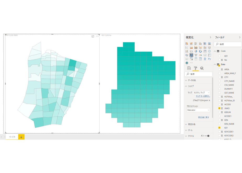Viewport: 242px width, 173px height.
Task: Focus the search box in 視覚化 pane
Action: [x=199, y=74]
